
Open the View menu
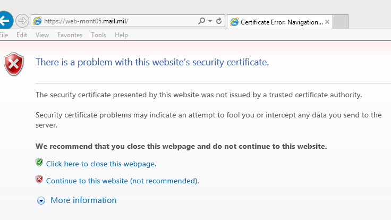click(x=42, y=35)
